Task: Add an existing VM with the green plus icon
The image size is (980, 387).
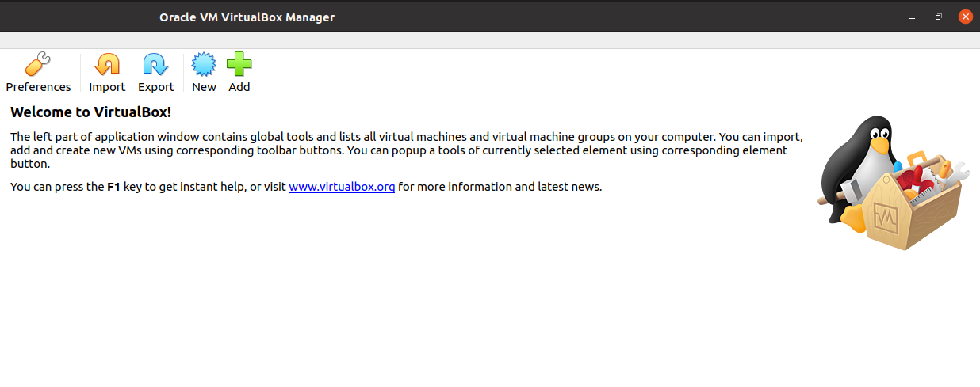Action: coord(239,65)
